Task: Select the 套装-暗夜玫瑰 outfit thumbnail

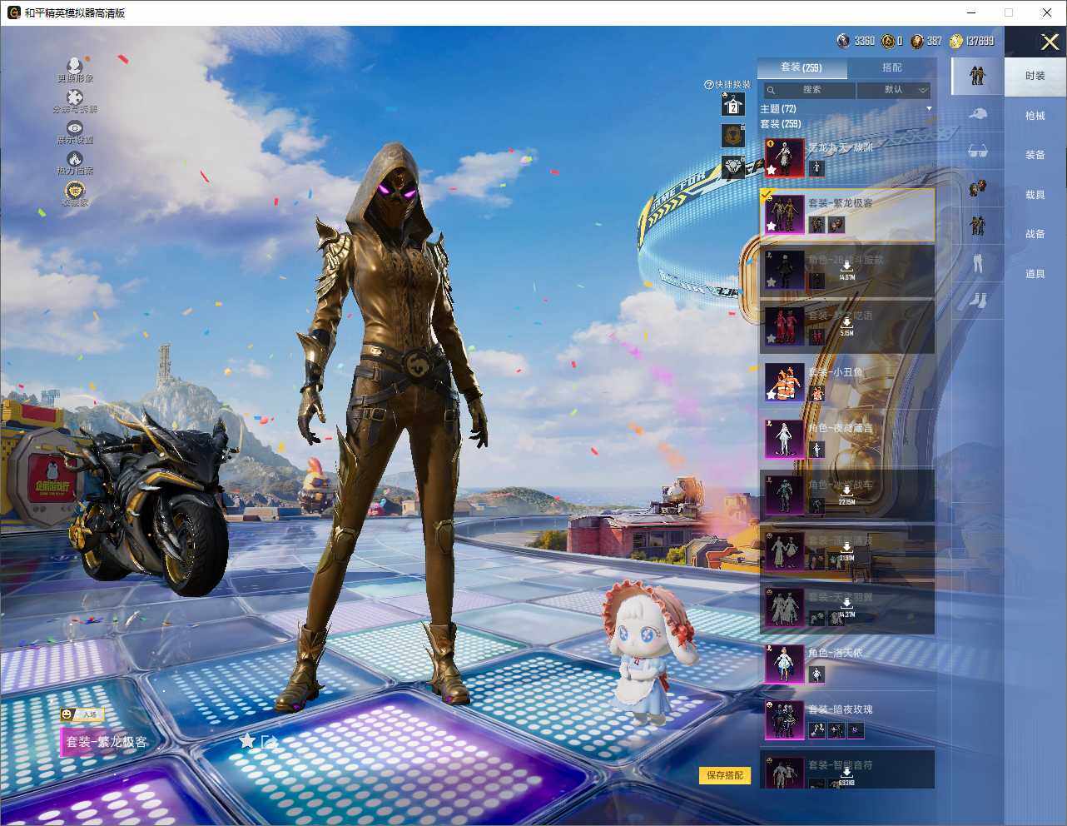Action: point(785,719)
